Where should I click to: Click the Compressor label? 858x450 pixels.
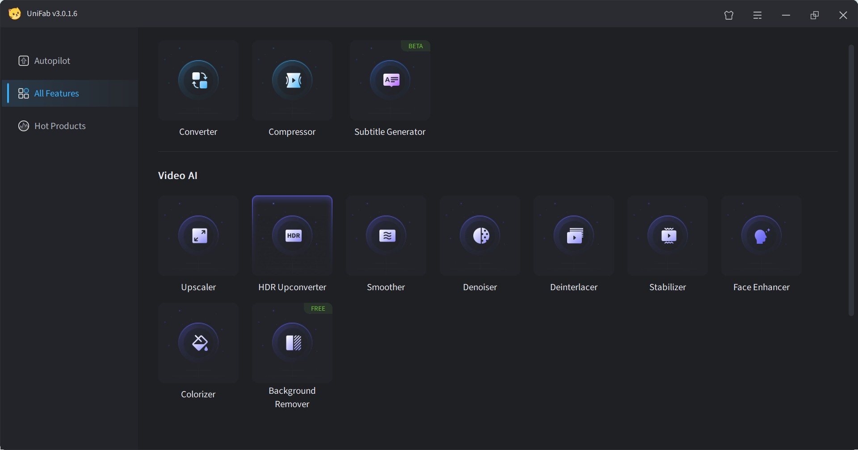tap(292, 132)
